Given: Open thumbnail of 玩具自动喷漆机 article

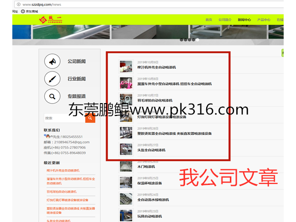Looking at the screenshot, I should [x=126, y=216].
